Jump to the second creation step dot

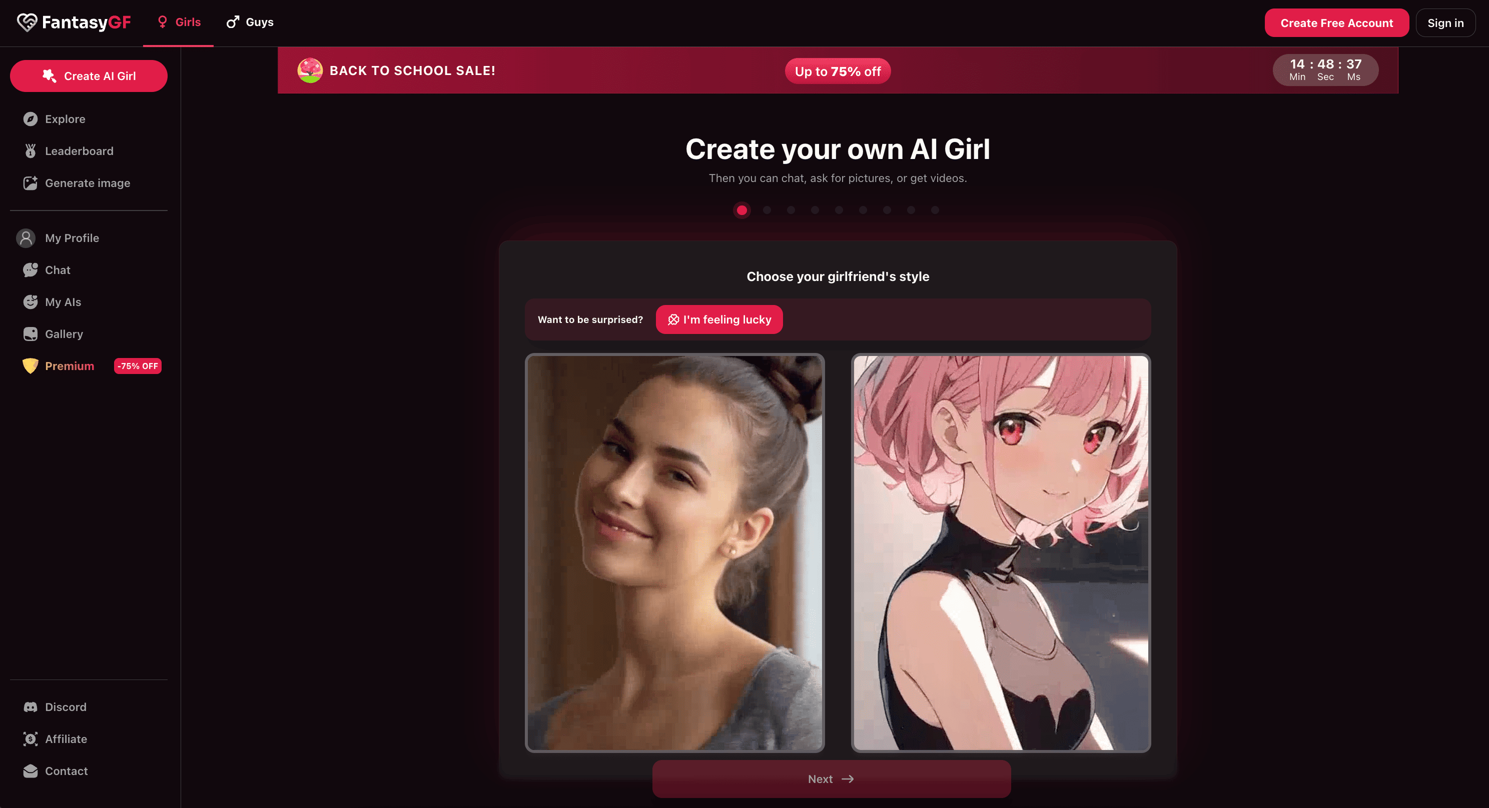click(767, 210)
